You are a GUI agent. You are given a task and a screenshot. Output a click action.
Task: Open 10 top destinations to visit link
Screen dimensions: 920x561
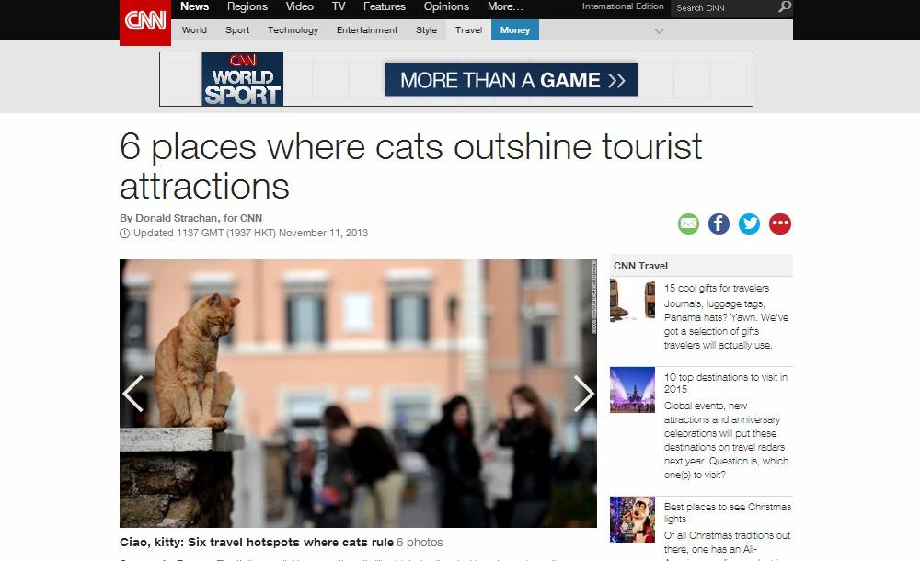[x=726, y=384]
